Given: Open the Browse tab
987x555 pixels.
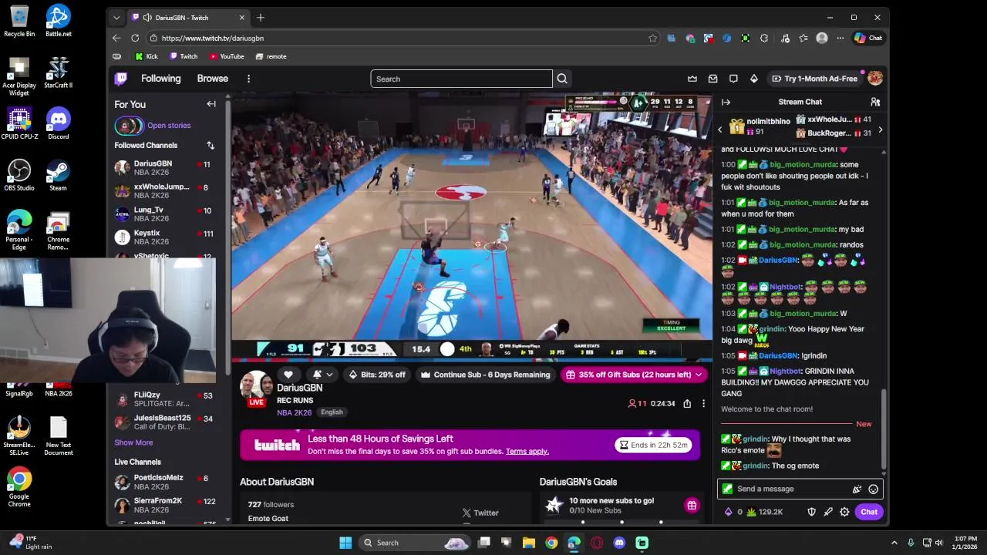Looking at the screenshot, I should pos(212,79).
